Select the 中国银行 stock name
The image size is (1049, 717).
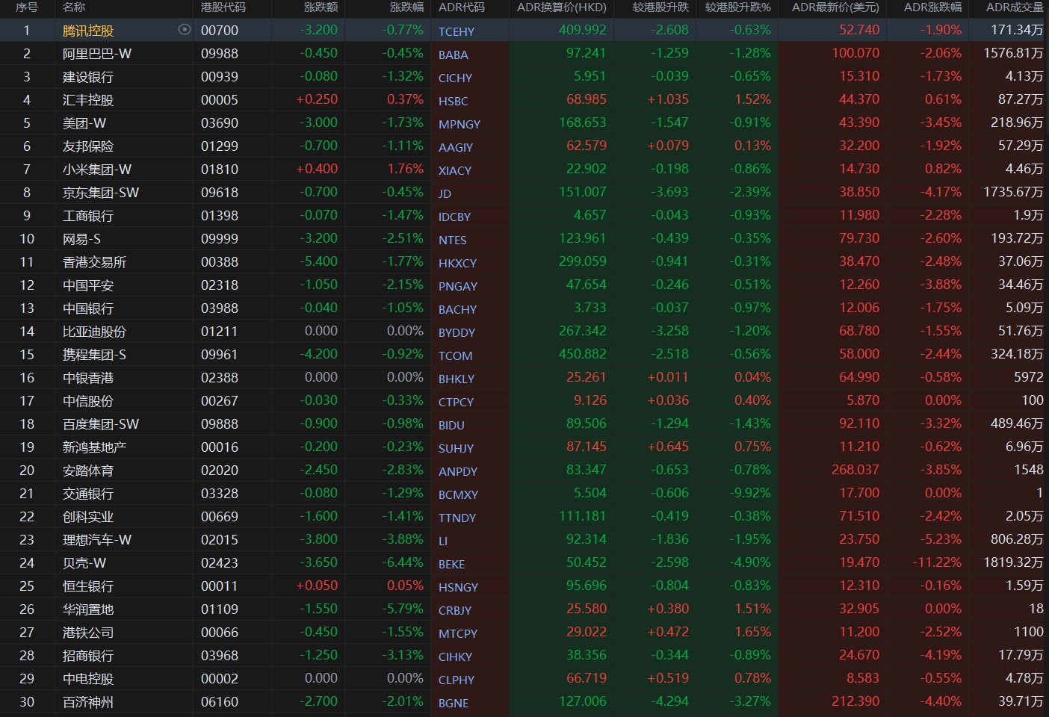tap(88, 308)
